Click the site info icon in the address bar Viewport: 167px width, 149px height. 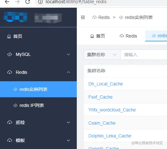click(x=40, y=2)
